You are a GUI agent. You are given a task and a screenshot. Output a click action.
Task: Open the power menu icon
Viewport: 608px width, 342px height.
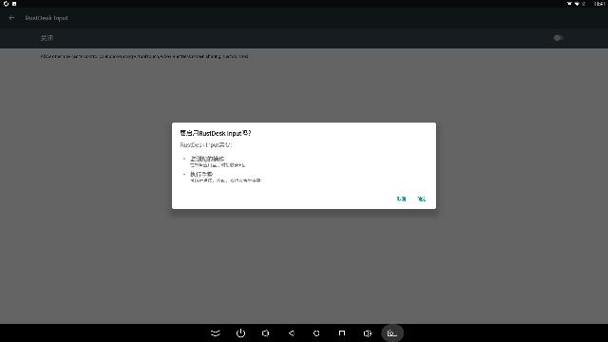[240, 333]
